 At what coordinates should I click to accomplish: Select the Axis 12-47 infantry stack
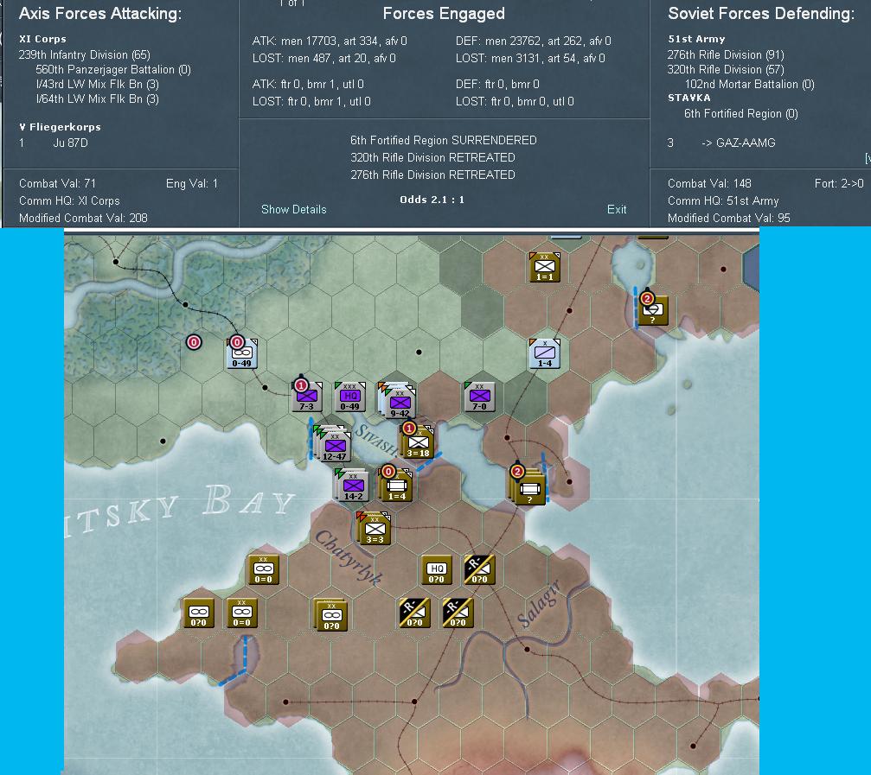[x=335, y=444]
